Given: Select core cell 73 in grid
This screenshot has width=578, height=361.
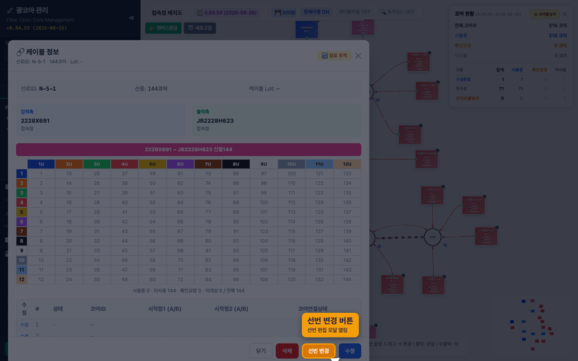Looking at the screenshot, I should pos(208,173).
